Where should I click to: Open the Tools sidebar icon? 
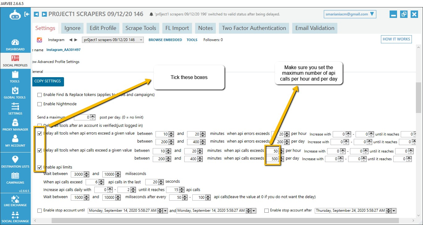pyautogui.click(x=15, y=77)
